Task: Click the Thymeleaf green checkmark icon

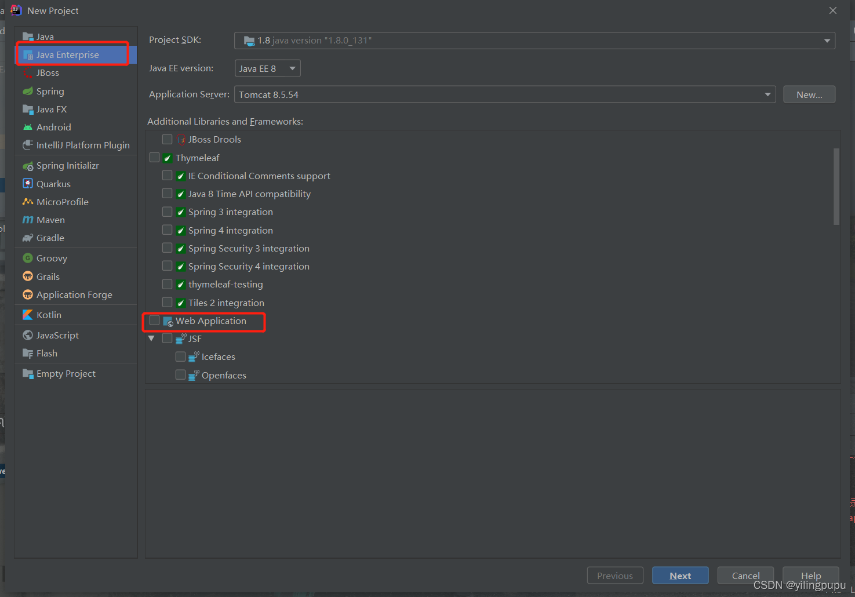Action: [x=168, y=158]
